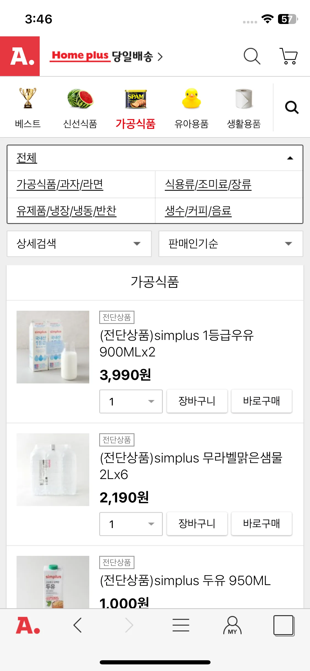This screenshot has width=310, height=671.
Task: Tap the red A. home logo at top
Action: [20, 56]
